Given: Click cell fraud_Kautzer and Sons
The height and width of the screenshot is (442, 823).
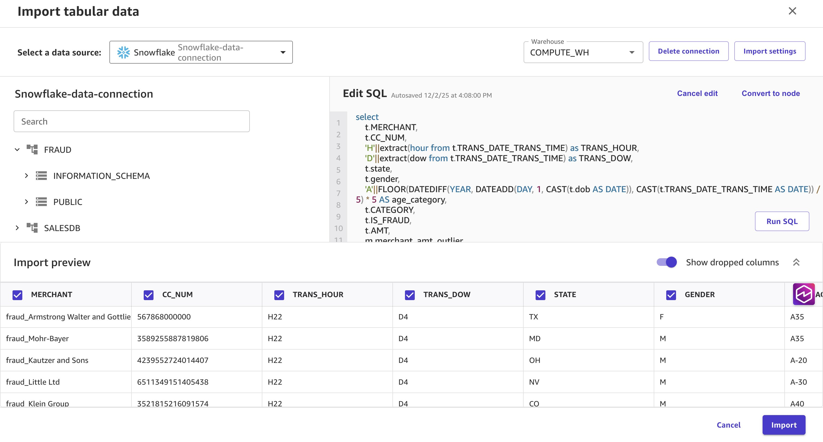Looking at the screenshot, I should (66, 360).
